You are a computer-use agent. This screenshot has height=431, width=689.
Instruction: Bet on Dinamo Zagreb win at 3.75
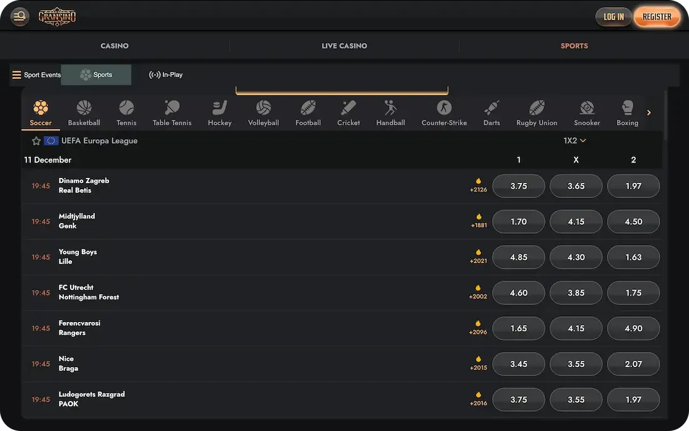519,186
